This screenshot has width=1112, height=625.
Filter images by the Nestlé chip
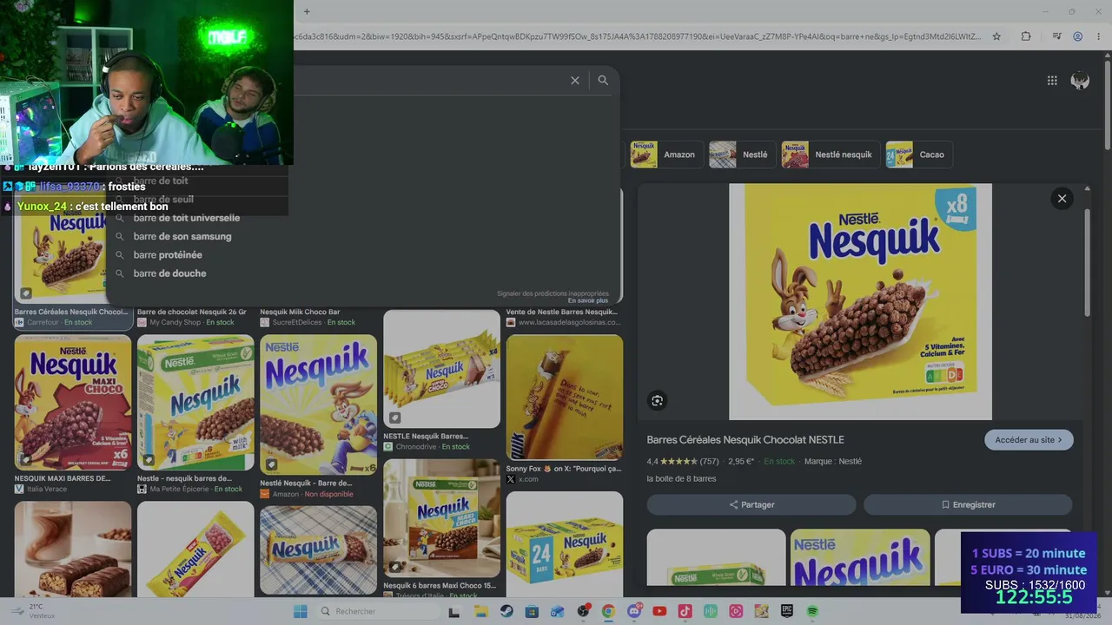pos(741,155)
